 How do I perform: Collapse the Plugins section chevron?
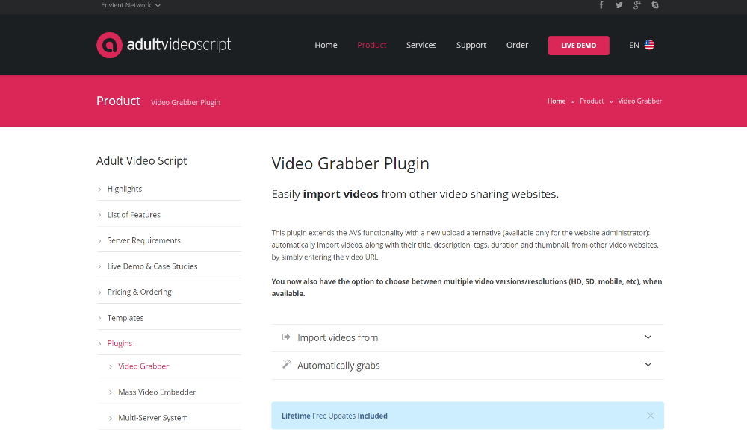99,344
